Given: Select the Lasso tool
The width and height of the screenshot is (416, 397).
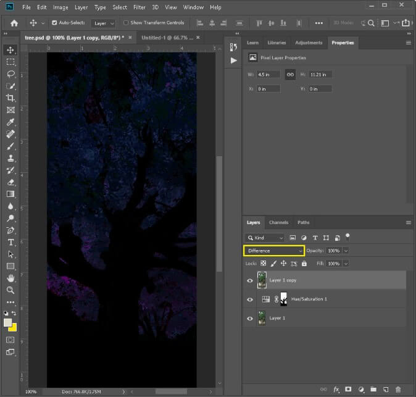Looking at the screenshot, I should 10,74.
